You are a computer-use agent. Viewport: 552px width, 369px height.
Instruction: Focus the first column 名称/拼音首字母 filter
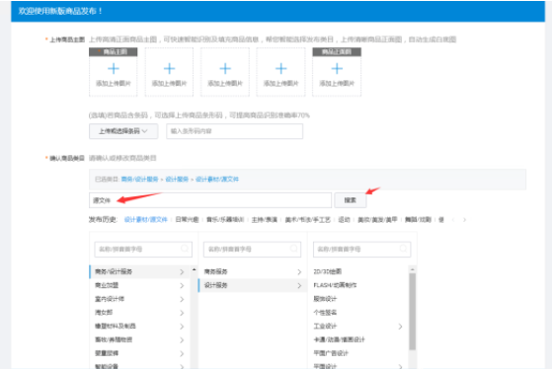point(143,249)
